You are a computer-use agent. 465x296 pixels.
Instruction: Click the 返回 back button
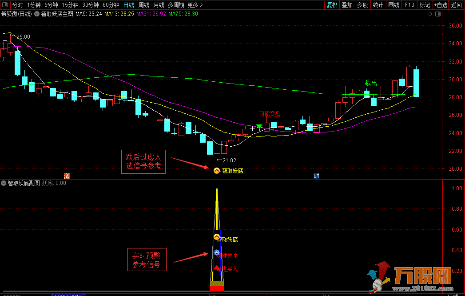pos(457,5)
